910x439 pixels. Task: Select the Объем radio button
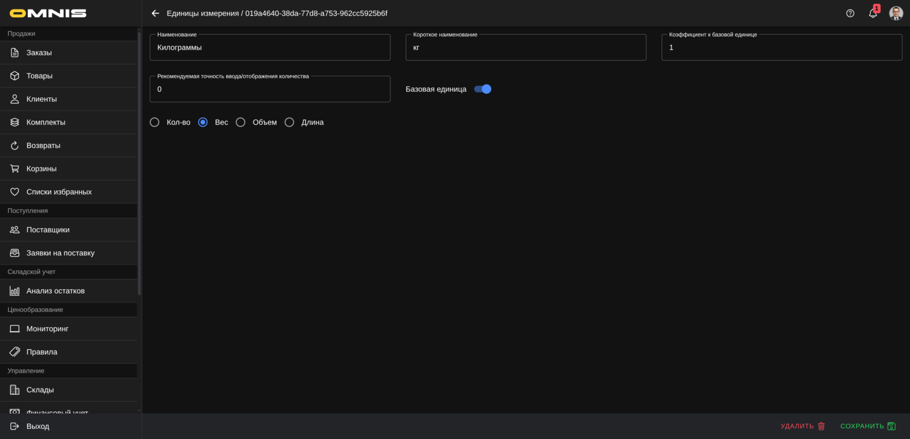(x=241, y=123)
